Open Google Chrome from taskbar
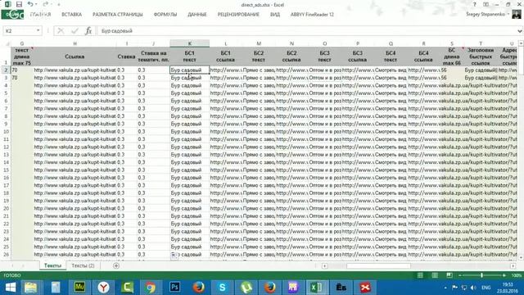The height and width of the screenshot is (295, 524). click(x=151, y=288)
